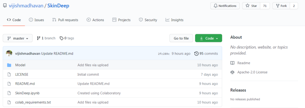This screenshot has width=305, height=108.
Task: Open the Actions tab
Action: click(x=95, y=20)
